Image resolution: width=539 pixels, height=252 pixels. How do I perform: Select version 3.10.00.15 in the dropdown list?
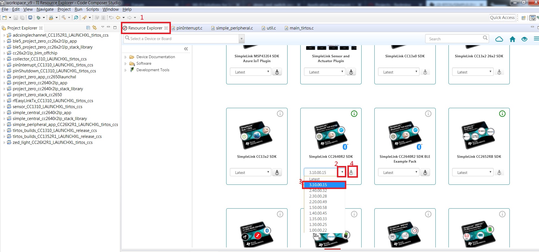point(324,185)
